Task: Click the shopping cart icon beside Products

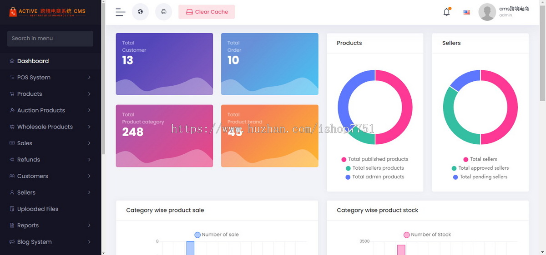Action: tap(12, 94)
